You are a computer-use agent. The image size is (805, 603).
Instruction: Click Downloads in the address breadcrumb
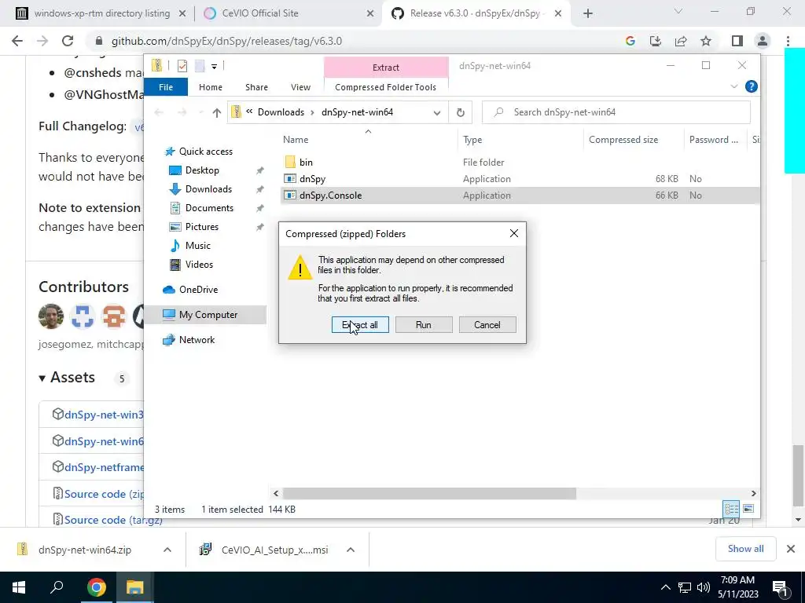pos(281,112)
